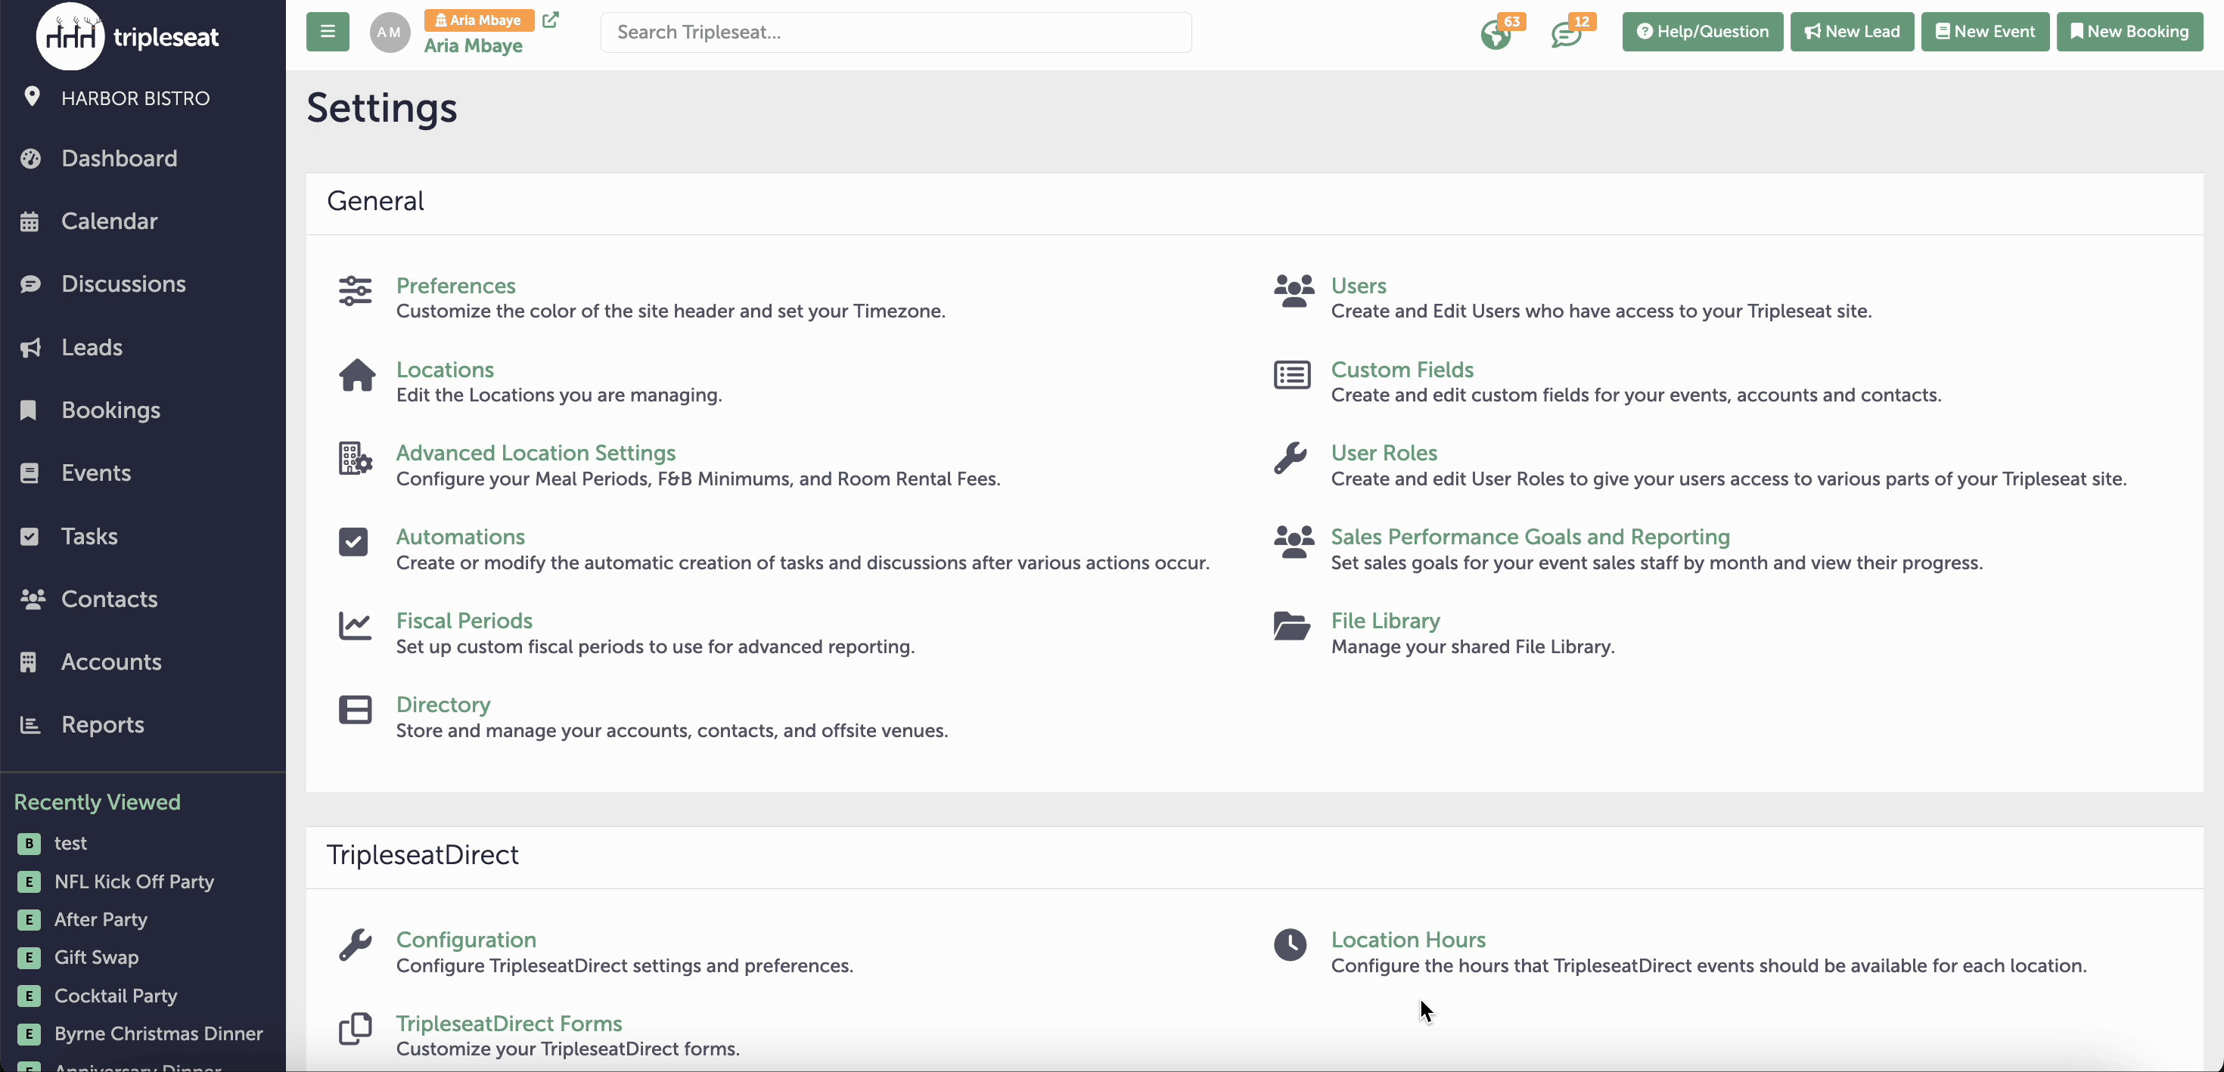Open the globe notifications icon with 63 badge
Screen dimensions: 2224x1072
1496,35
